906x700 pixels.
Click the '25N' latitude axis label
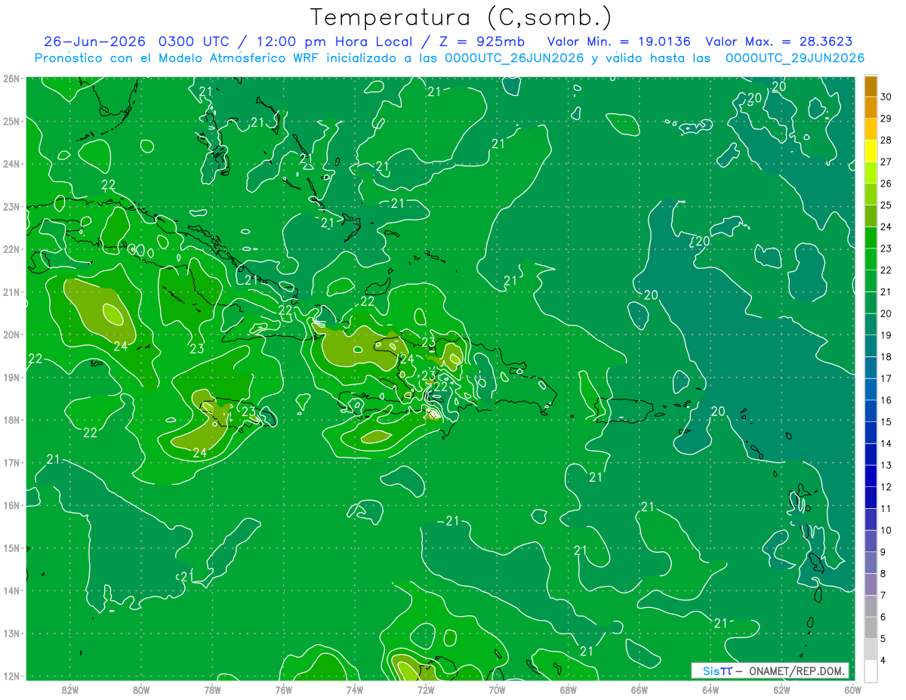pyautogui.click(x=11, y=121)
